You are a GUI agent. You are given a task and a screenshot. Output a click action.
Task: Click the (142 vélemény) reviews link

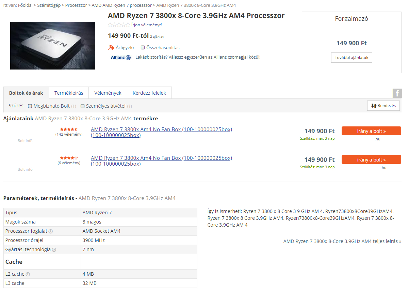click(69, 135)
